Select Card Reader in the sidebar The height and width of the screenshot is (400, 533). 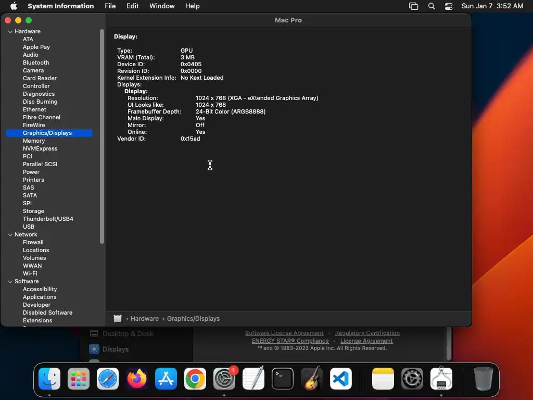click(x=40, y=78)
